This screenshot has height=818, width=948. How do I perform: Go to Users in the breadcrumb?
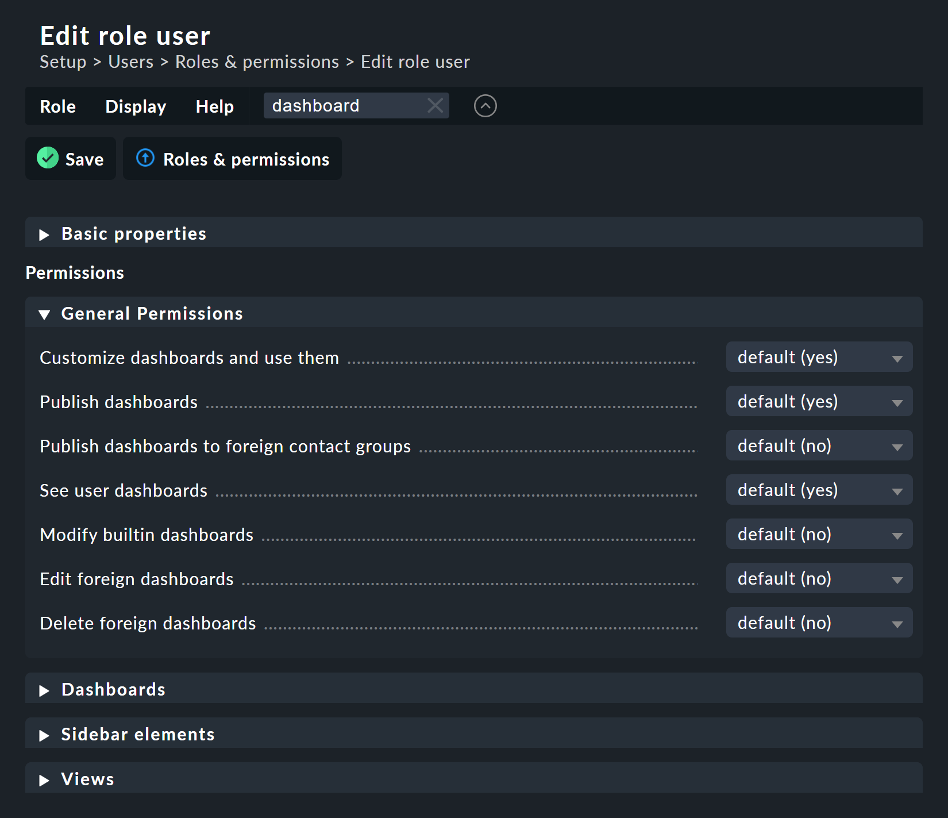[131, 62]
